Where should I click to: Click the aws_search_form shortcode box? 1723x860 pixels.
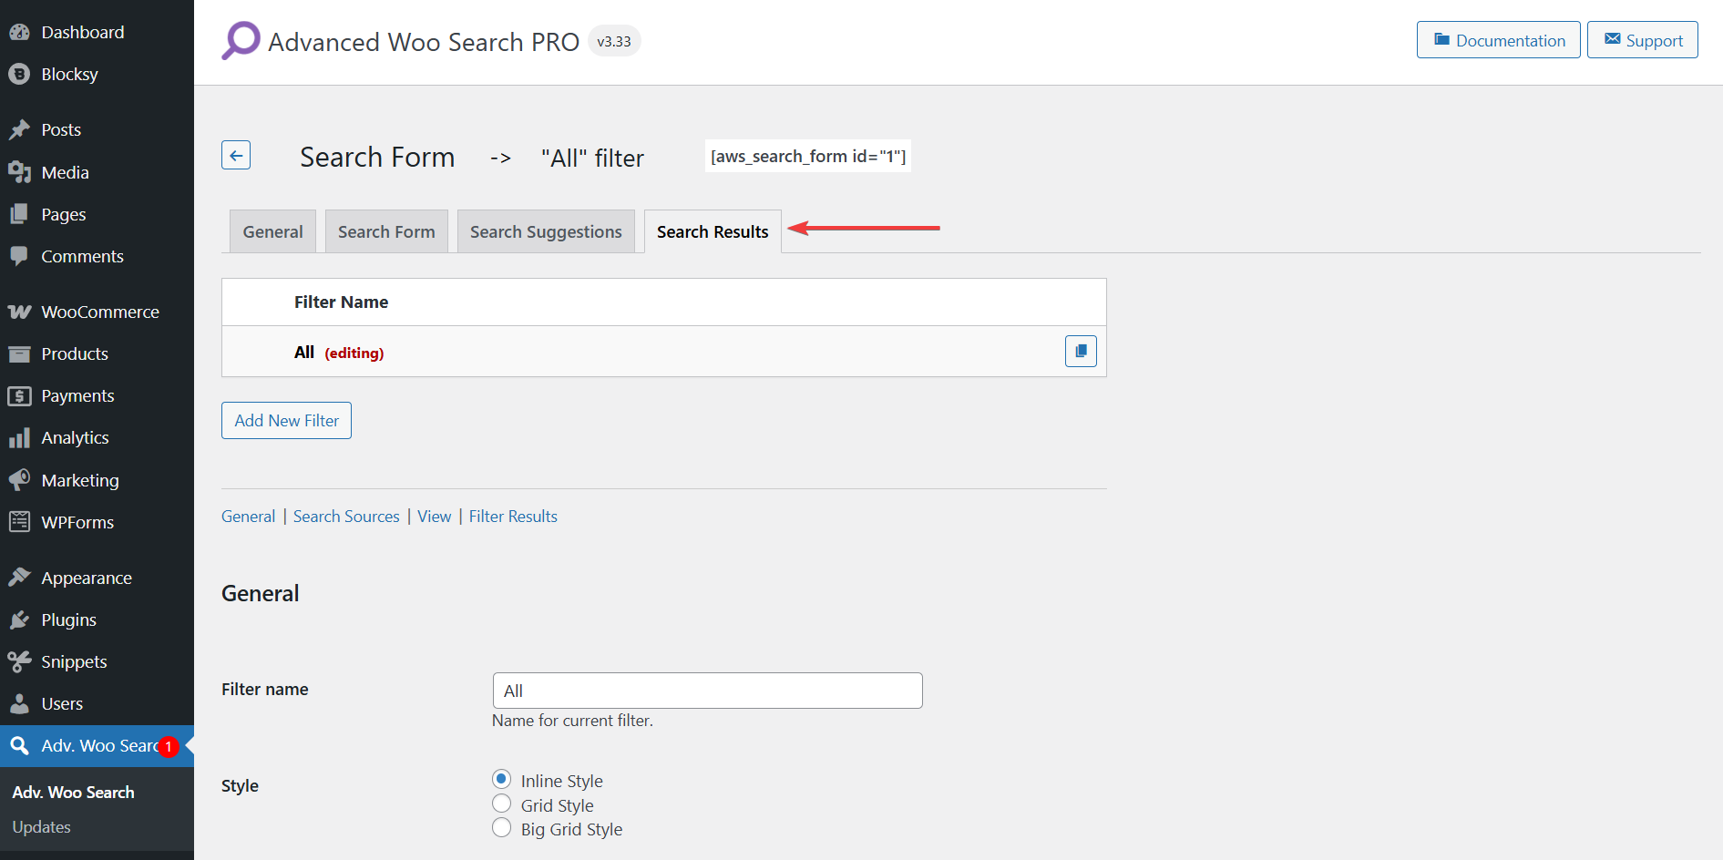(x=808, y=156)
